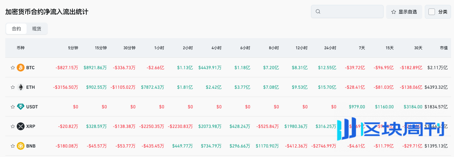Image resolution: width=454 pixels, height=157 pixels.
Task: Enable the 分类 checkbox
Action: [432, 12]
